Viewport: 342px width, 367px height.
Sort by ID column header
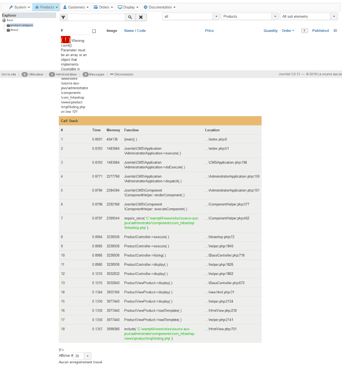(335, 31)
